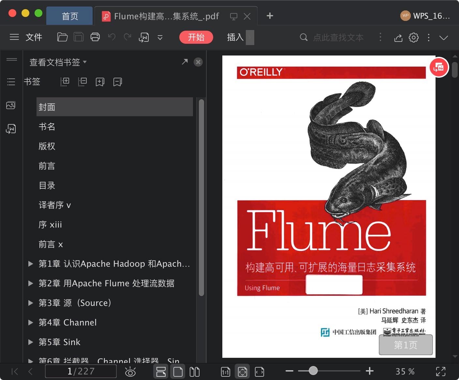Image resolution: width=459 pixels, height=380 pixels.
Task: Click the delete bookmark icon
Action: coord(118,82)
